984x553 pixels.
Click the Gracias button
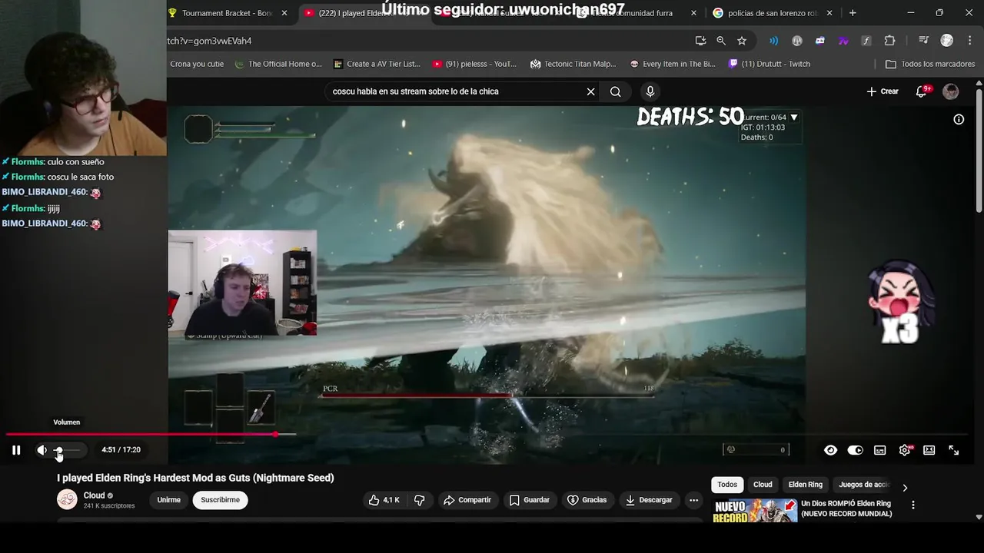tap(587, 500)
